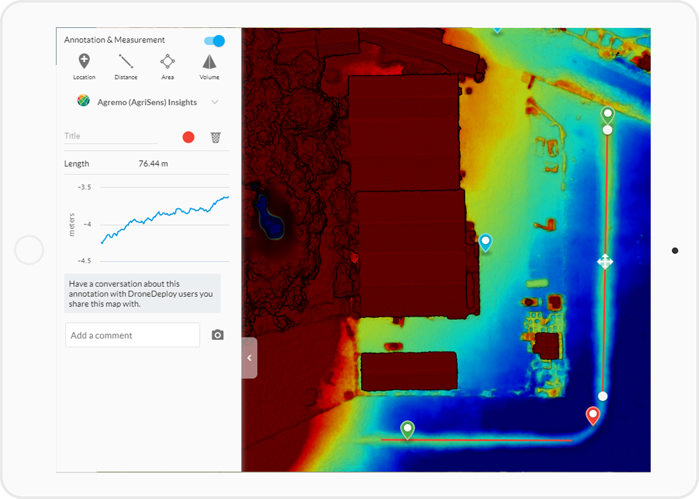Select the Area measurement tool
Viewport: 699px width, 499px height.
click(168, 66)
